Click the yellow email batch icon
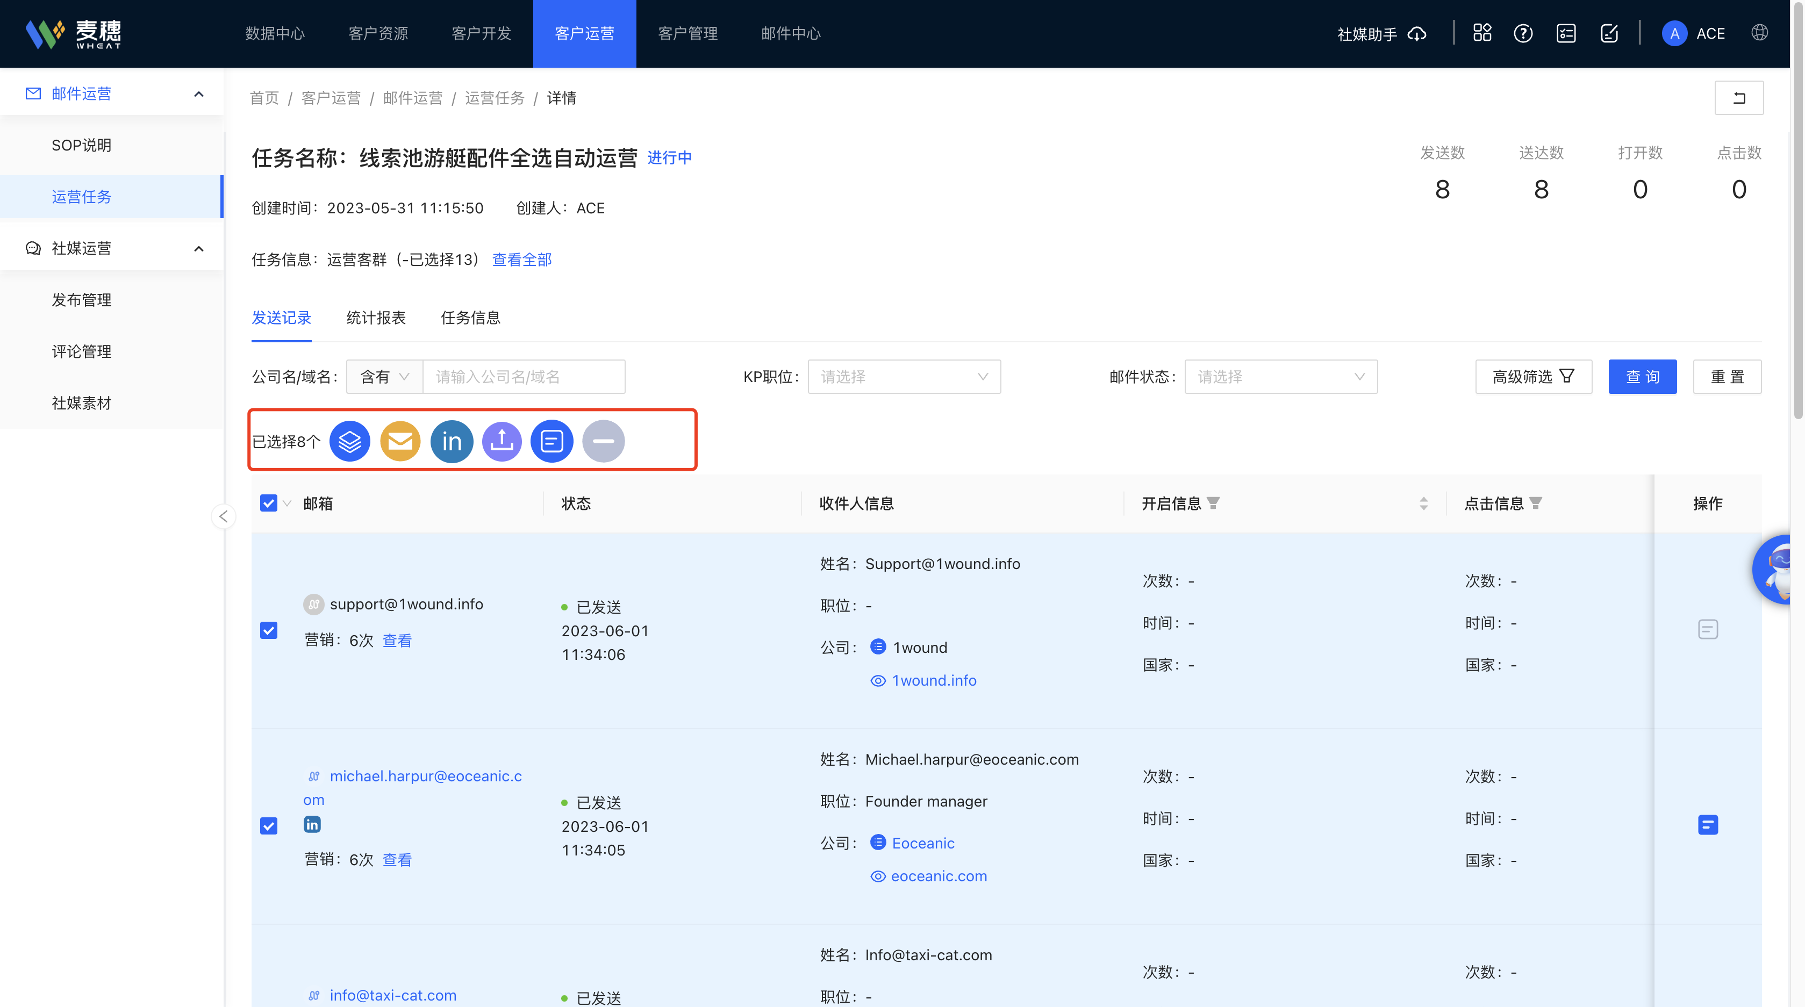 [400, 441]
